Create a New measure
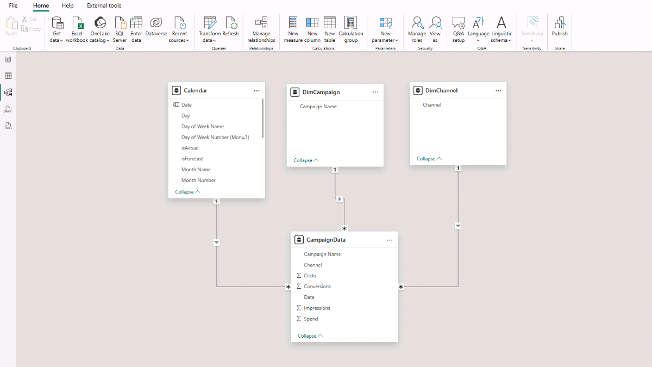Image resolution: width=652 pixels, height=367 pixels. [x=293, y=23]
